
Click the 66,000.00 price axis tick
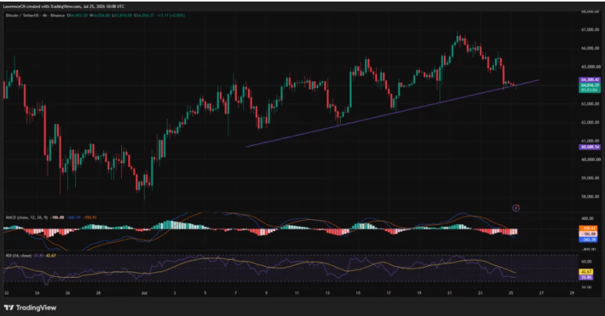pos(590,48)
